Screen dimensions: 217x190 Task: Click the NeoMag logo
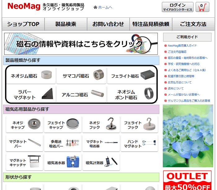pyautogui.click(x=24, y=6)
